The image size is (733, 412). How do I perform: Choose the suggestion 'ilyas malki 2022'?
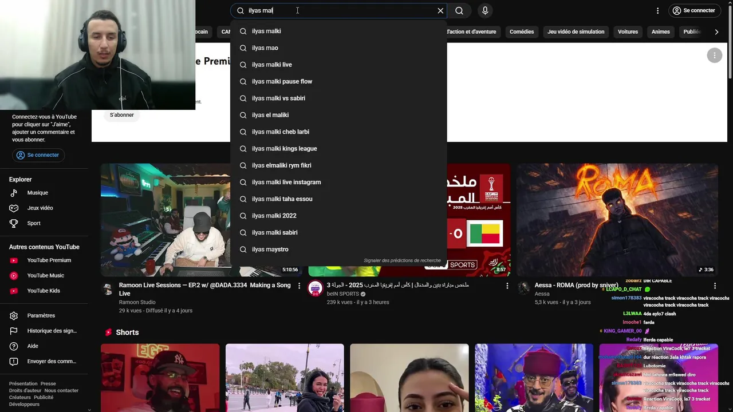(338, 216)
